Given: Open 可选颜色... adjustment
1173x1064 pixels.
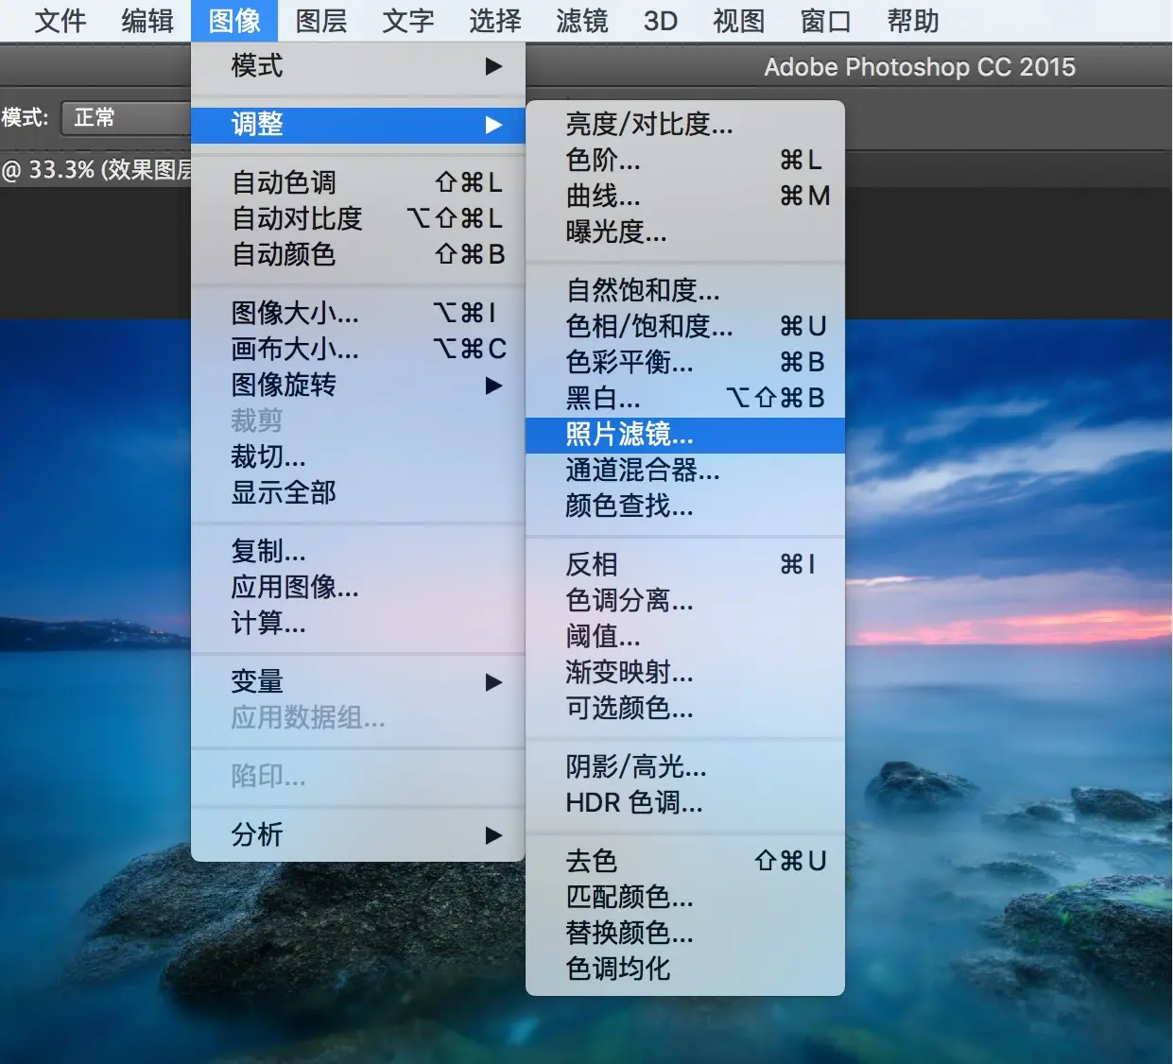Looking at the screenshot, I should pos(685,708).
